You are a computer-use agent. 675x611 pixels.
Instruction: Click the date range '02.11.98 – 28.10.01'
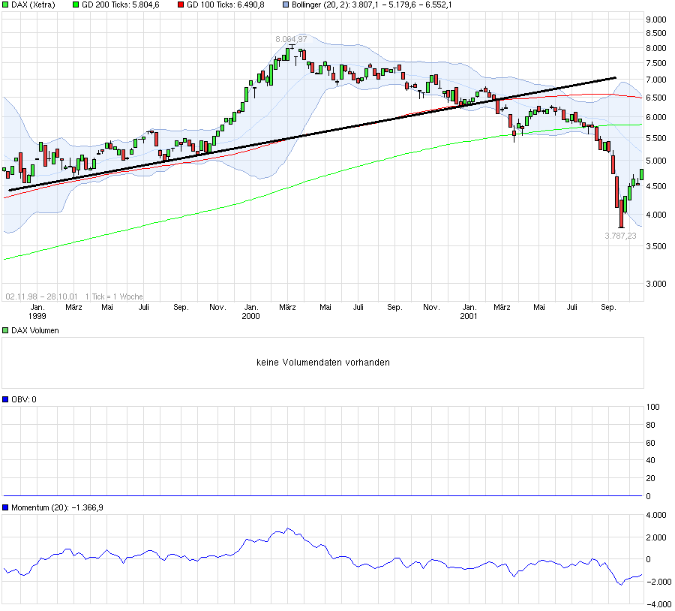point(42,296)
